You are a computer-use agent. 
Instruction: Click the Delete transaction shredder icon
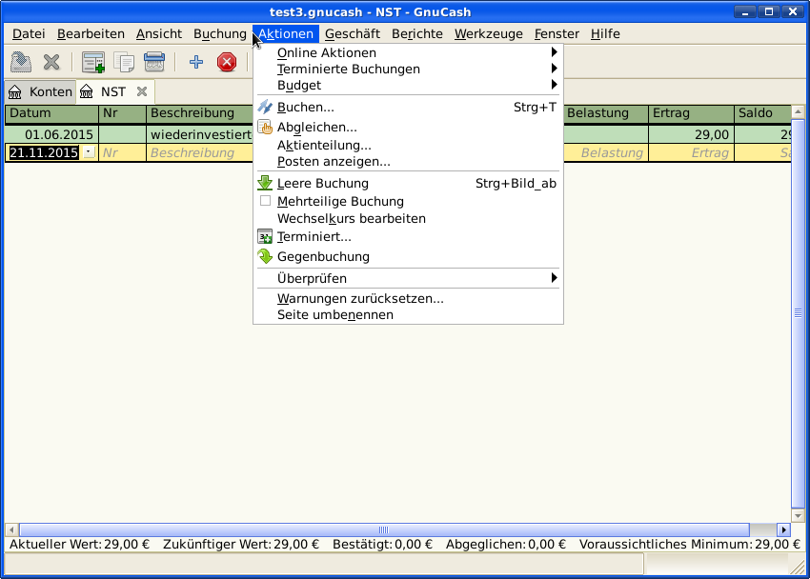[x=154, y=63]
